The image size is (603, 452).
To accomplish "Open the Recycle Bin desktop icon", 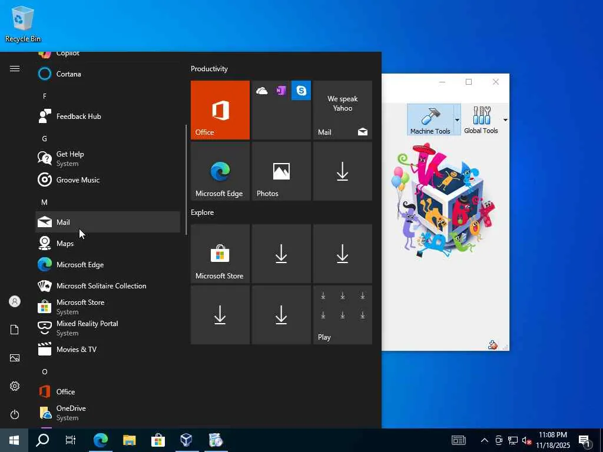I will coord(23,24).
